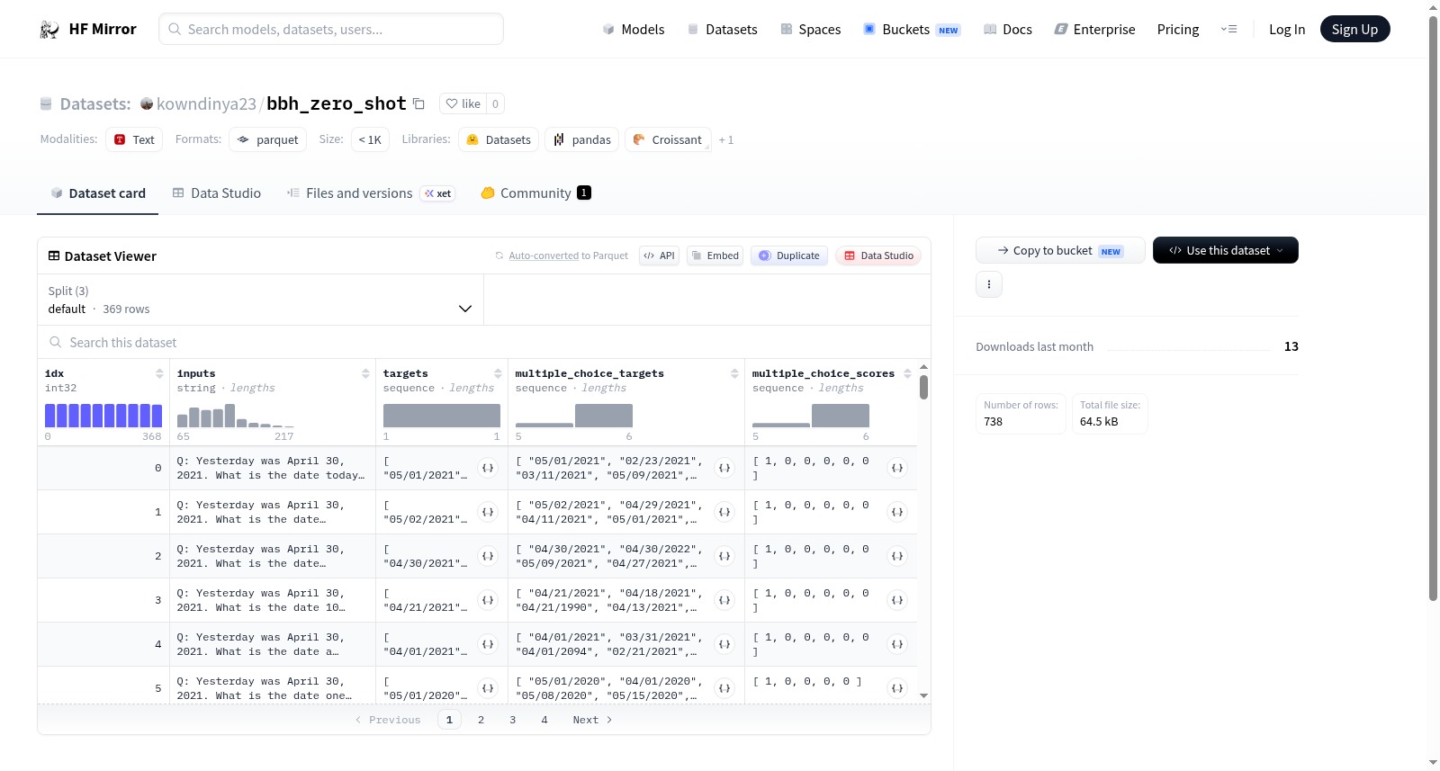Go to page 3 of the table
This screenshot has width=1440, height=771.
513,720
